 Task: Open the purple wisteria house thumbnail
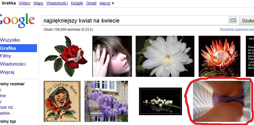[106, 101]
